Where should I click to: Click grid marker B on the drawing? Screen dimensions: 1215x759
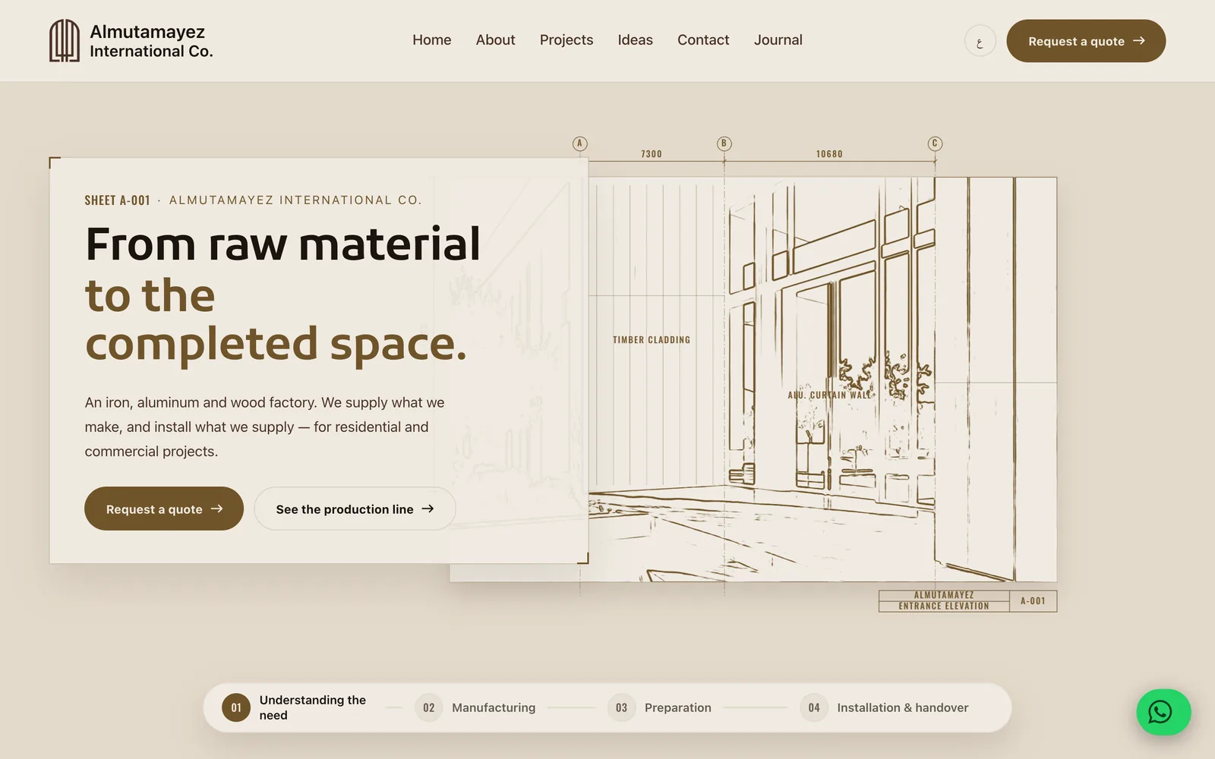coord(724,143)
